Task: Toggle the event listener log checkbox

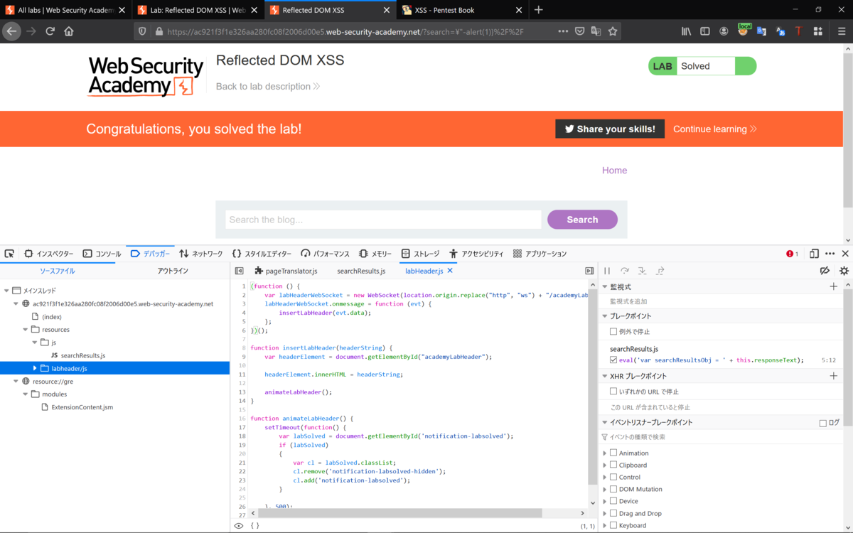Action: click(823, 423)
